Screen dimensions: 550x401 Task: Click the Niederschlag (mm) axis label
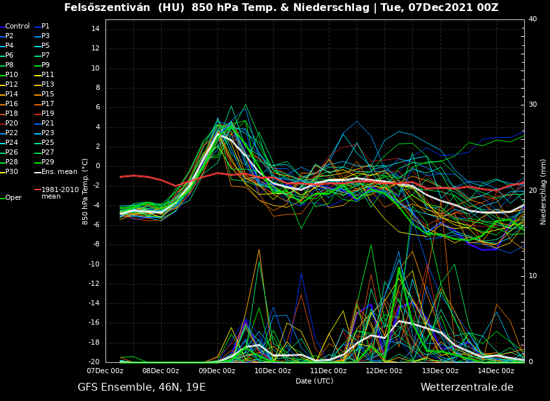544,191
